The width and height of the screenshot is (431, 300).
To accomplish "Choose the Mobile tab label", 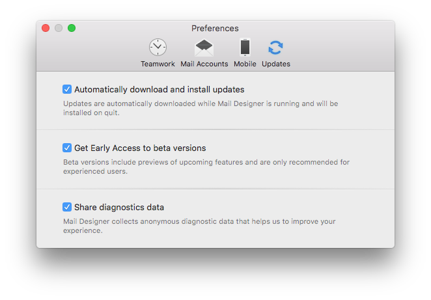I will pos(245,64).
